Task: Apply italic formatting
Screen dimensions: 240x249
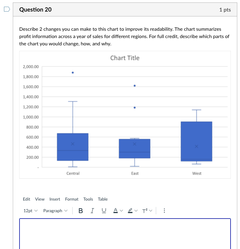Action: coord(92,210)
